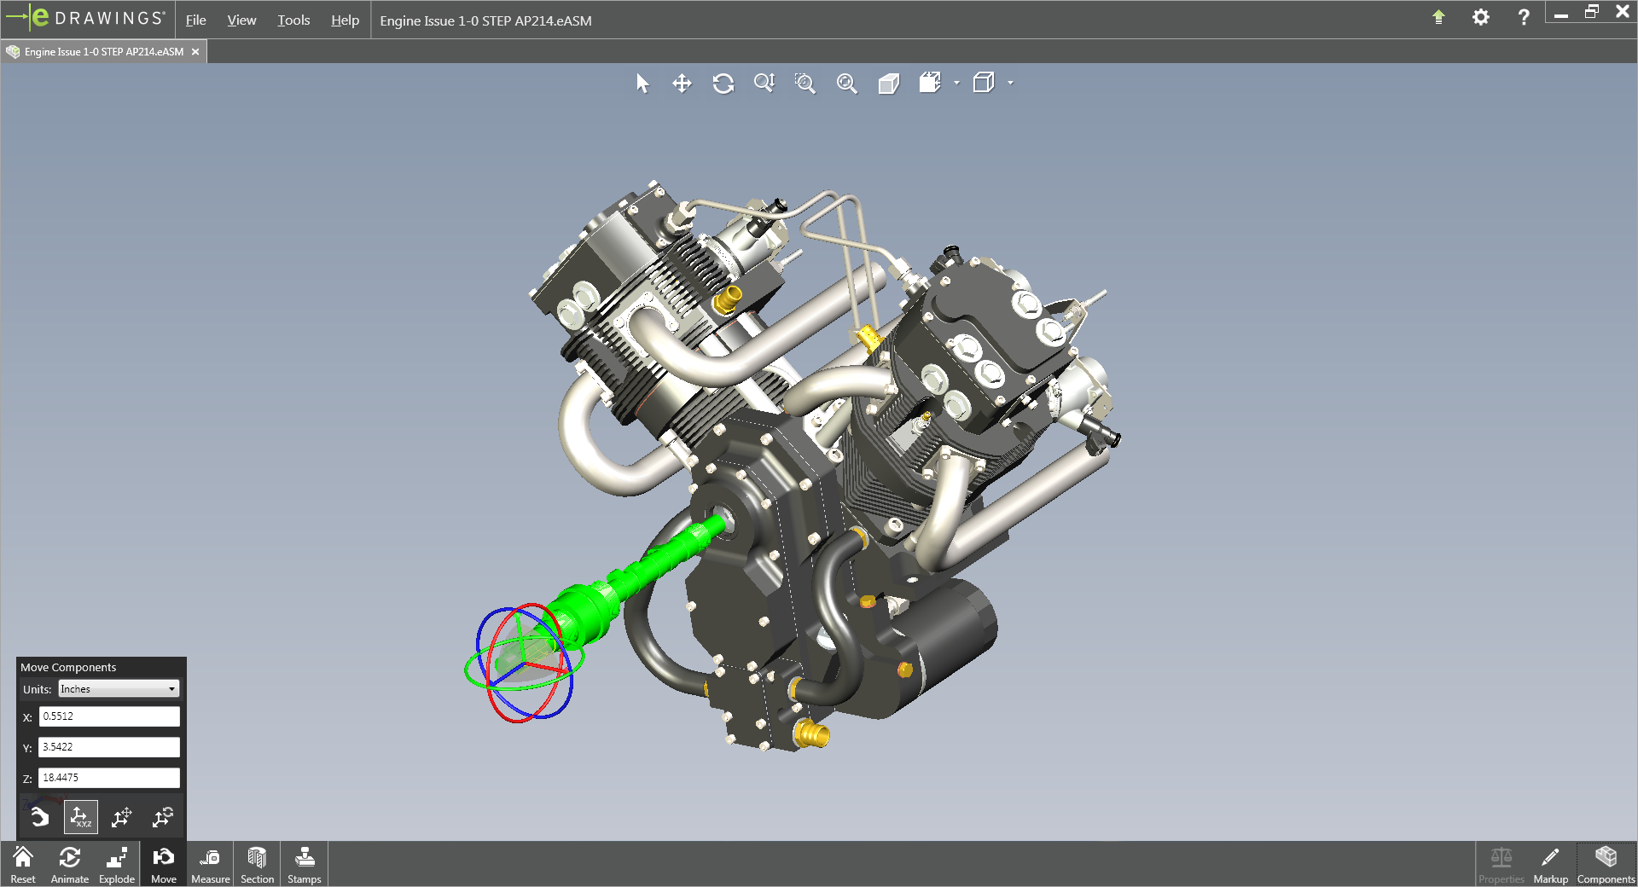Open the Components panel

click(1606, 864)
